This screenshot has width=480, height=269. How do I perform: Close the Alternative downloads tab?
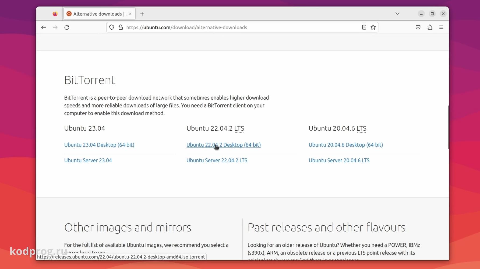click(x=130, y=14)
